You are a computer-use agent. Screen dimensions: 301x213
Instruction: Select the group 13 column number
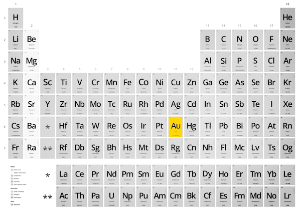pyautogui.click(x=207, y=26)
